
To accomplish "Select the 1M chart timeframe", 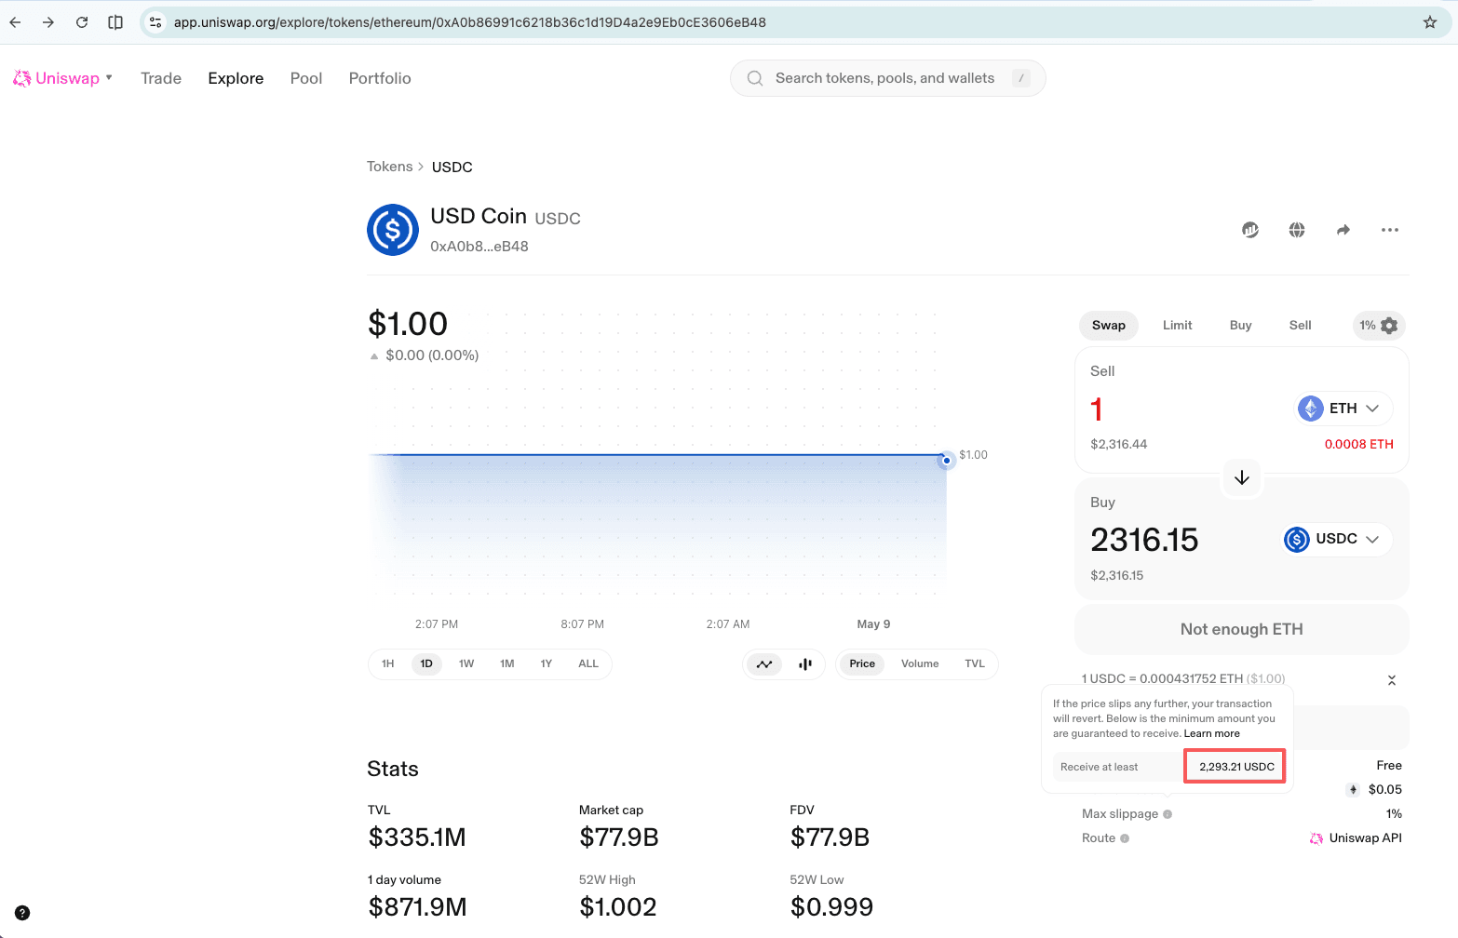I will tap(507, 663).
